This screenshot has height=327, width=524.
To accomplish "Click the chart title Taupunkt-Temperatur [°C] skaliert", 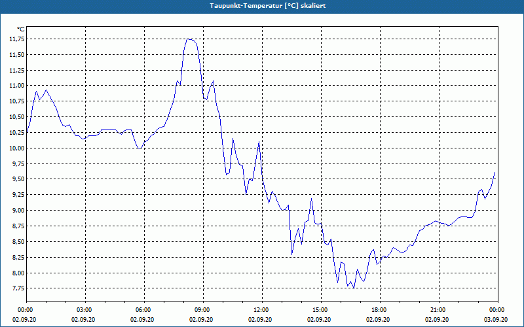I will click(x=268, y=6).
